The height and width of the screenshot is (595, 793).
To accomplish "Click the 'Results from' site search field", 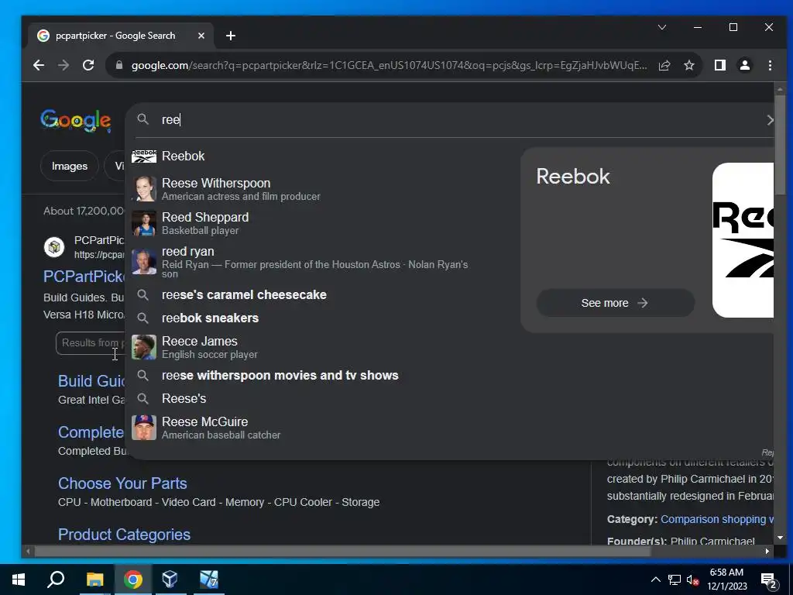I will (91, 343).
